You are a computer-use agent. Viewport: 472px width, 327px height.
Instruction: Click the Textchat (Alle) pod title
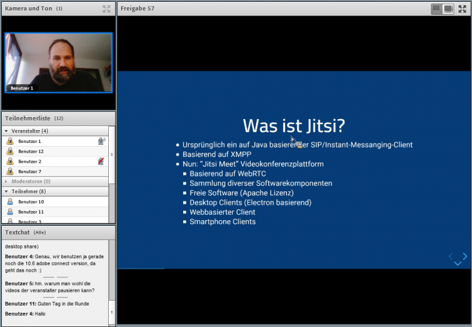click(x=25, y=233)
